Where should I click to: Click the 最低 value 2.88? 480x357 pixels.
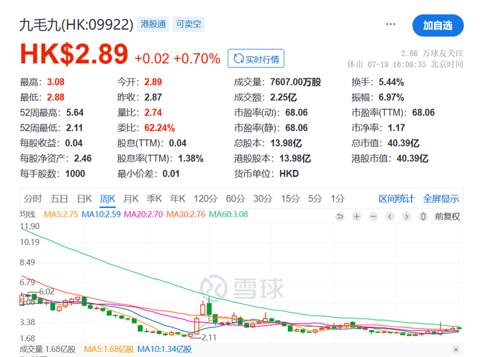(56, 97)
